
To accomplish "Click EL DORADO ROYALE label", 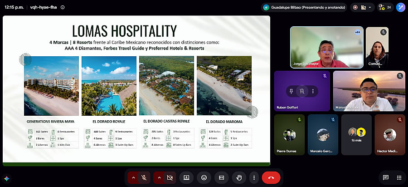I will 109,121.
